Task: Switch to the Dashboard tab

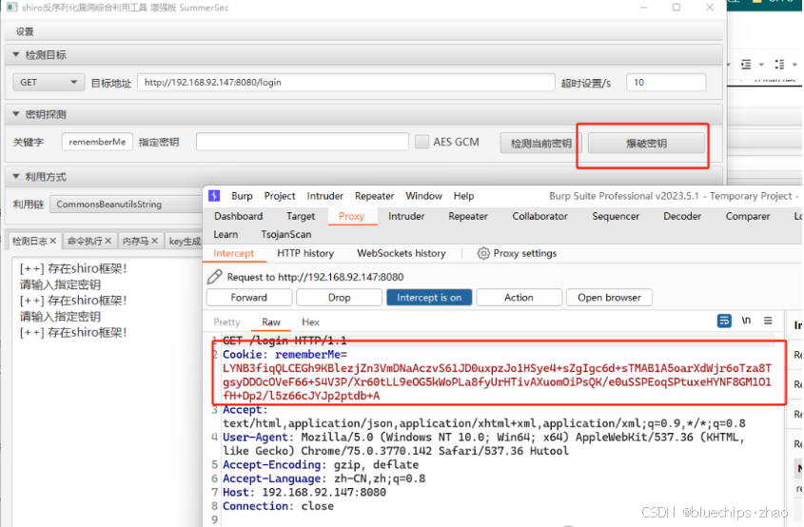Action: coord(239,216)
